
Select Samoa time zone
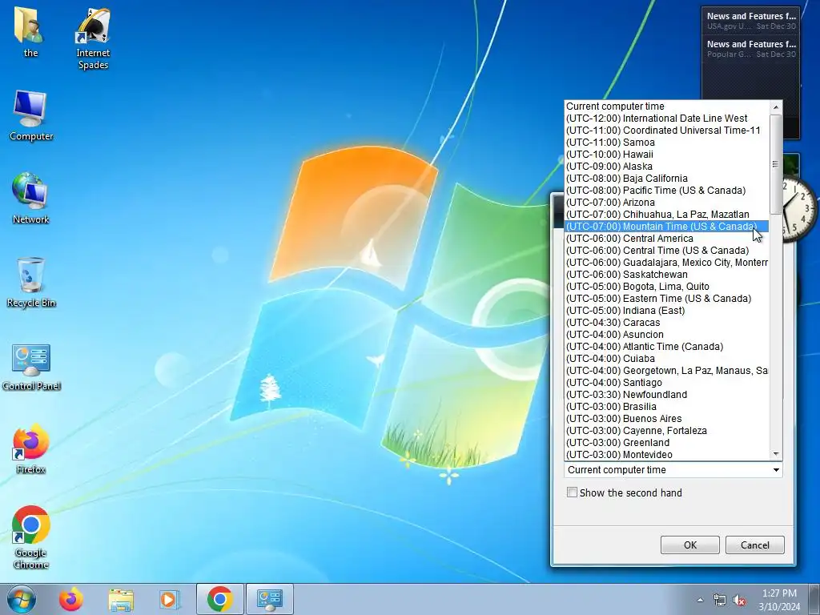click(x=667, y=143)
